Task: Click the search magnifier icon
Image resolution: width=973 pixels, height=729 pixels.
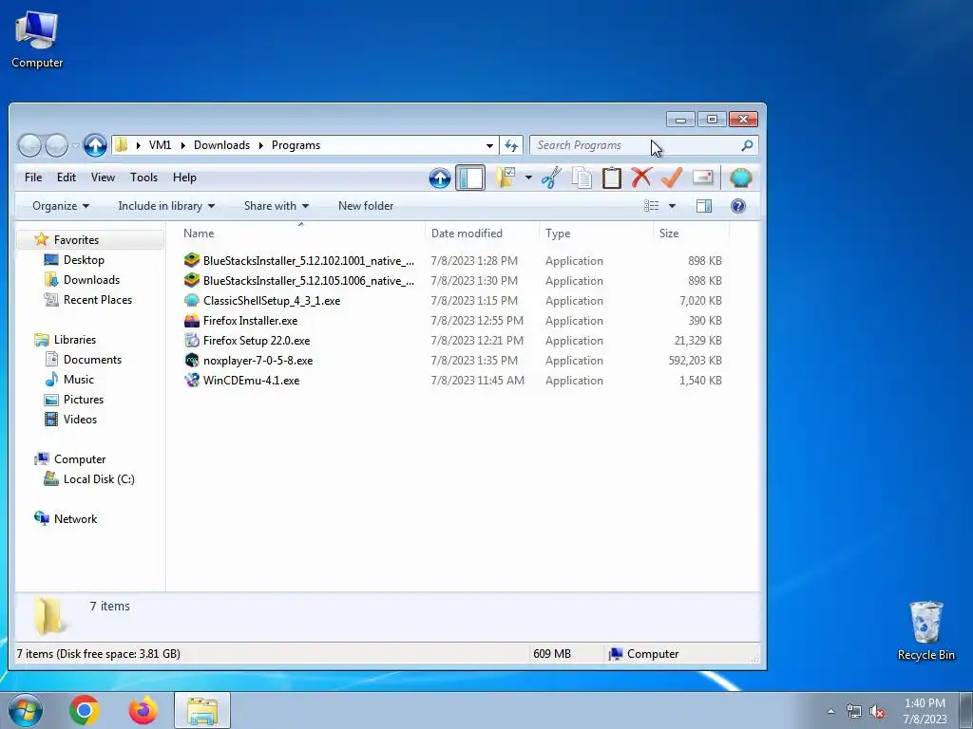Action: pos(747,145)
